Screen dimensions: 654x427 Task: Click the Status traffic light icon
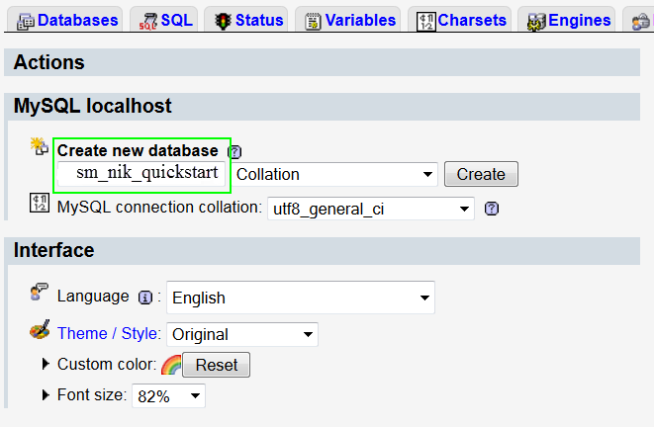(x=223, y=21)
